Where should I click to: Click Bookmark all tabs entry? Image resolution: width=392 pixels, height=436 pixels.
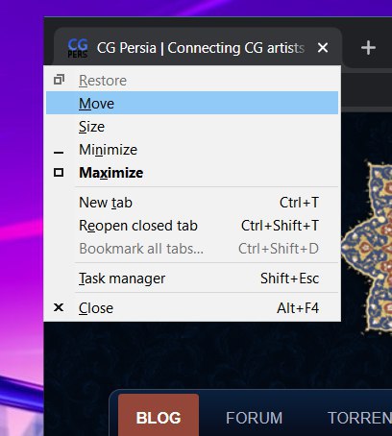[192, 249]
